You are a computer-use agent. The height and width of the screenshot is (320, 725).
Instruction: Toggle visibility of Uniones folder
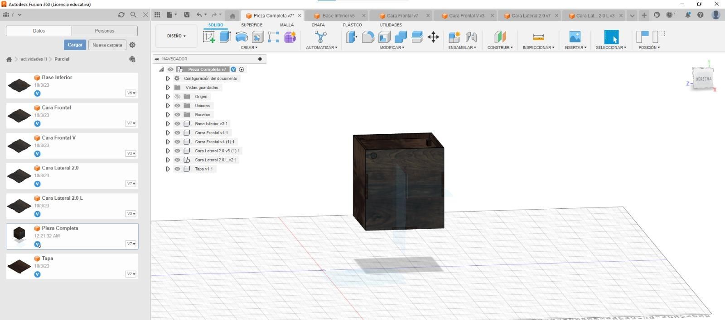pyautogui.click(x=177, y=105)
